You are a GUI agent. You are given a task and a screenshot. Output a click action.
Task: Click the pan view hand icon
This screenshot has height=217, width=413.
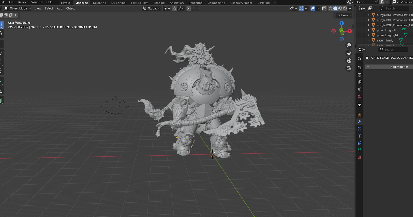click(349, 53)
